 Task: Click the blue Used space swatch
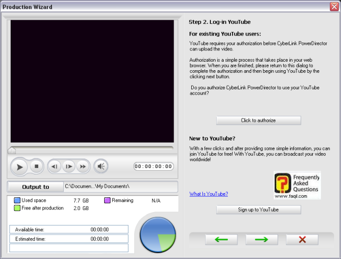pyautogui.click(x=17, y=200)
